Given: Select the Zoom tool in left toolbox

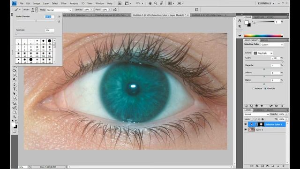Looking at the screenshot, I should click(15, 117).
